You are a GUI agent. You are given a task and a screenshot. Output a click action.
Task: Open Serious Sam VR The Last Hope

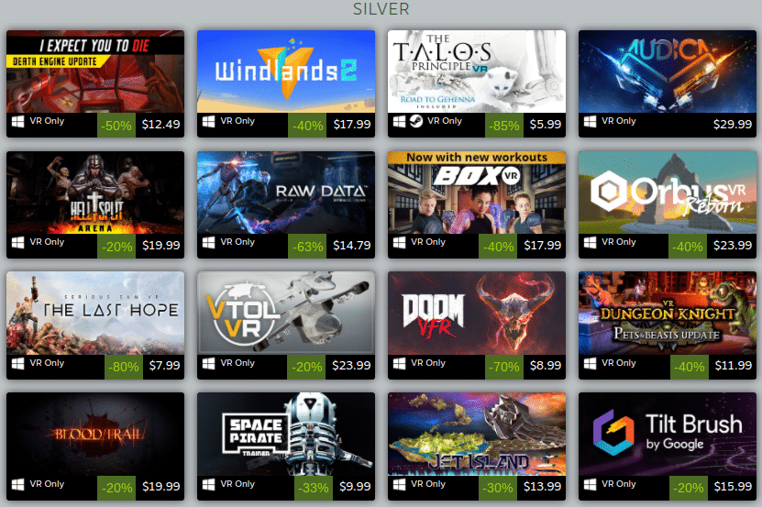click(x=95, y=313)
